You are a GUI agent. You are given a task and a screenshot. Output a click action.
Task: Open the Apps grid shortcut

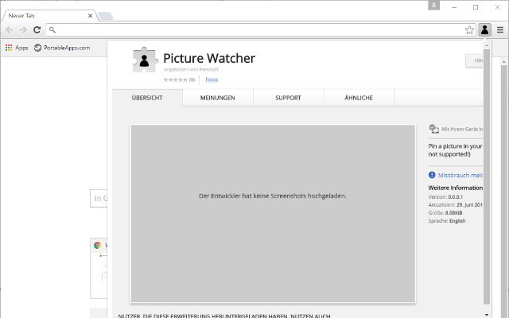17,48
